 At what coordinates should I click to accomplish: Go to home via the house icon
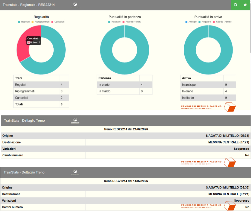tap(245, 5)
